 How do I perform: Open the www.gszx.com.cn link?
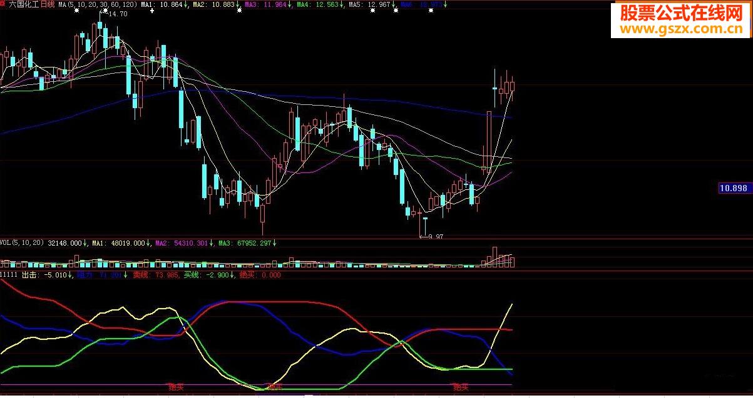pos(680,29)
